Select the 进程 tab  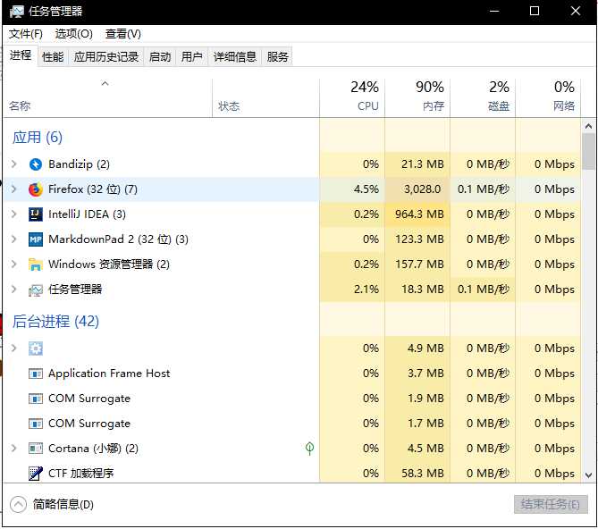pyautogui.click(x=21, y=55)
